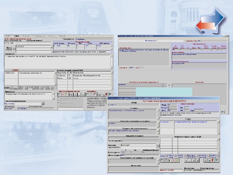Click the red X delete icon in the Каталог книжных изданий toolbar
The height and width of the screenshot is (175, 233).
tap(173, 160)
